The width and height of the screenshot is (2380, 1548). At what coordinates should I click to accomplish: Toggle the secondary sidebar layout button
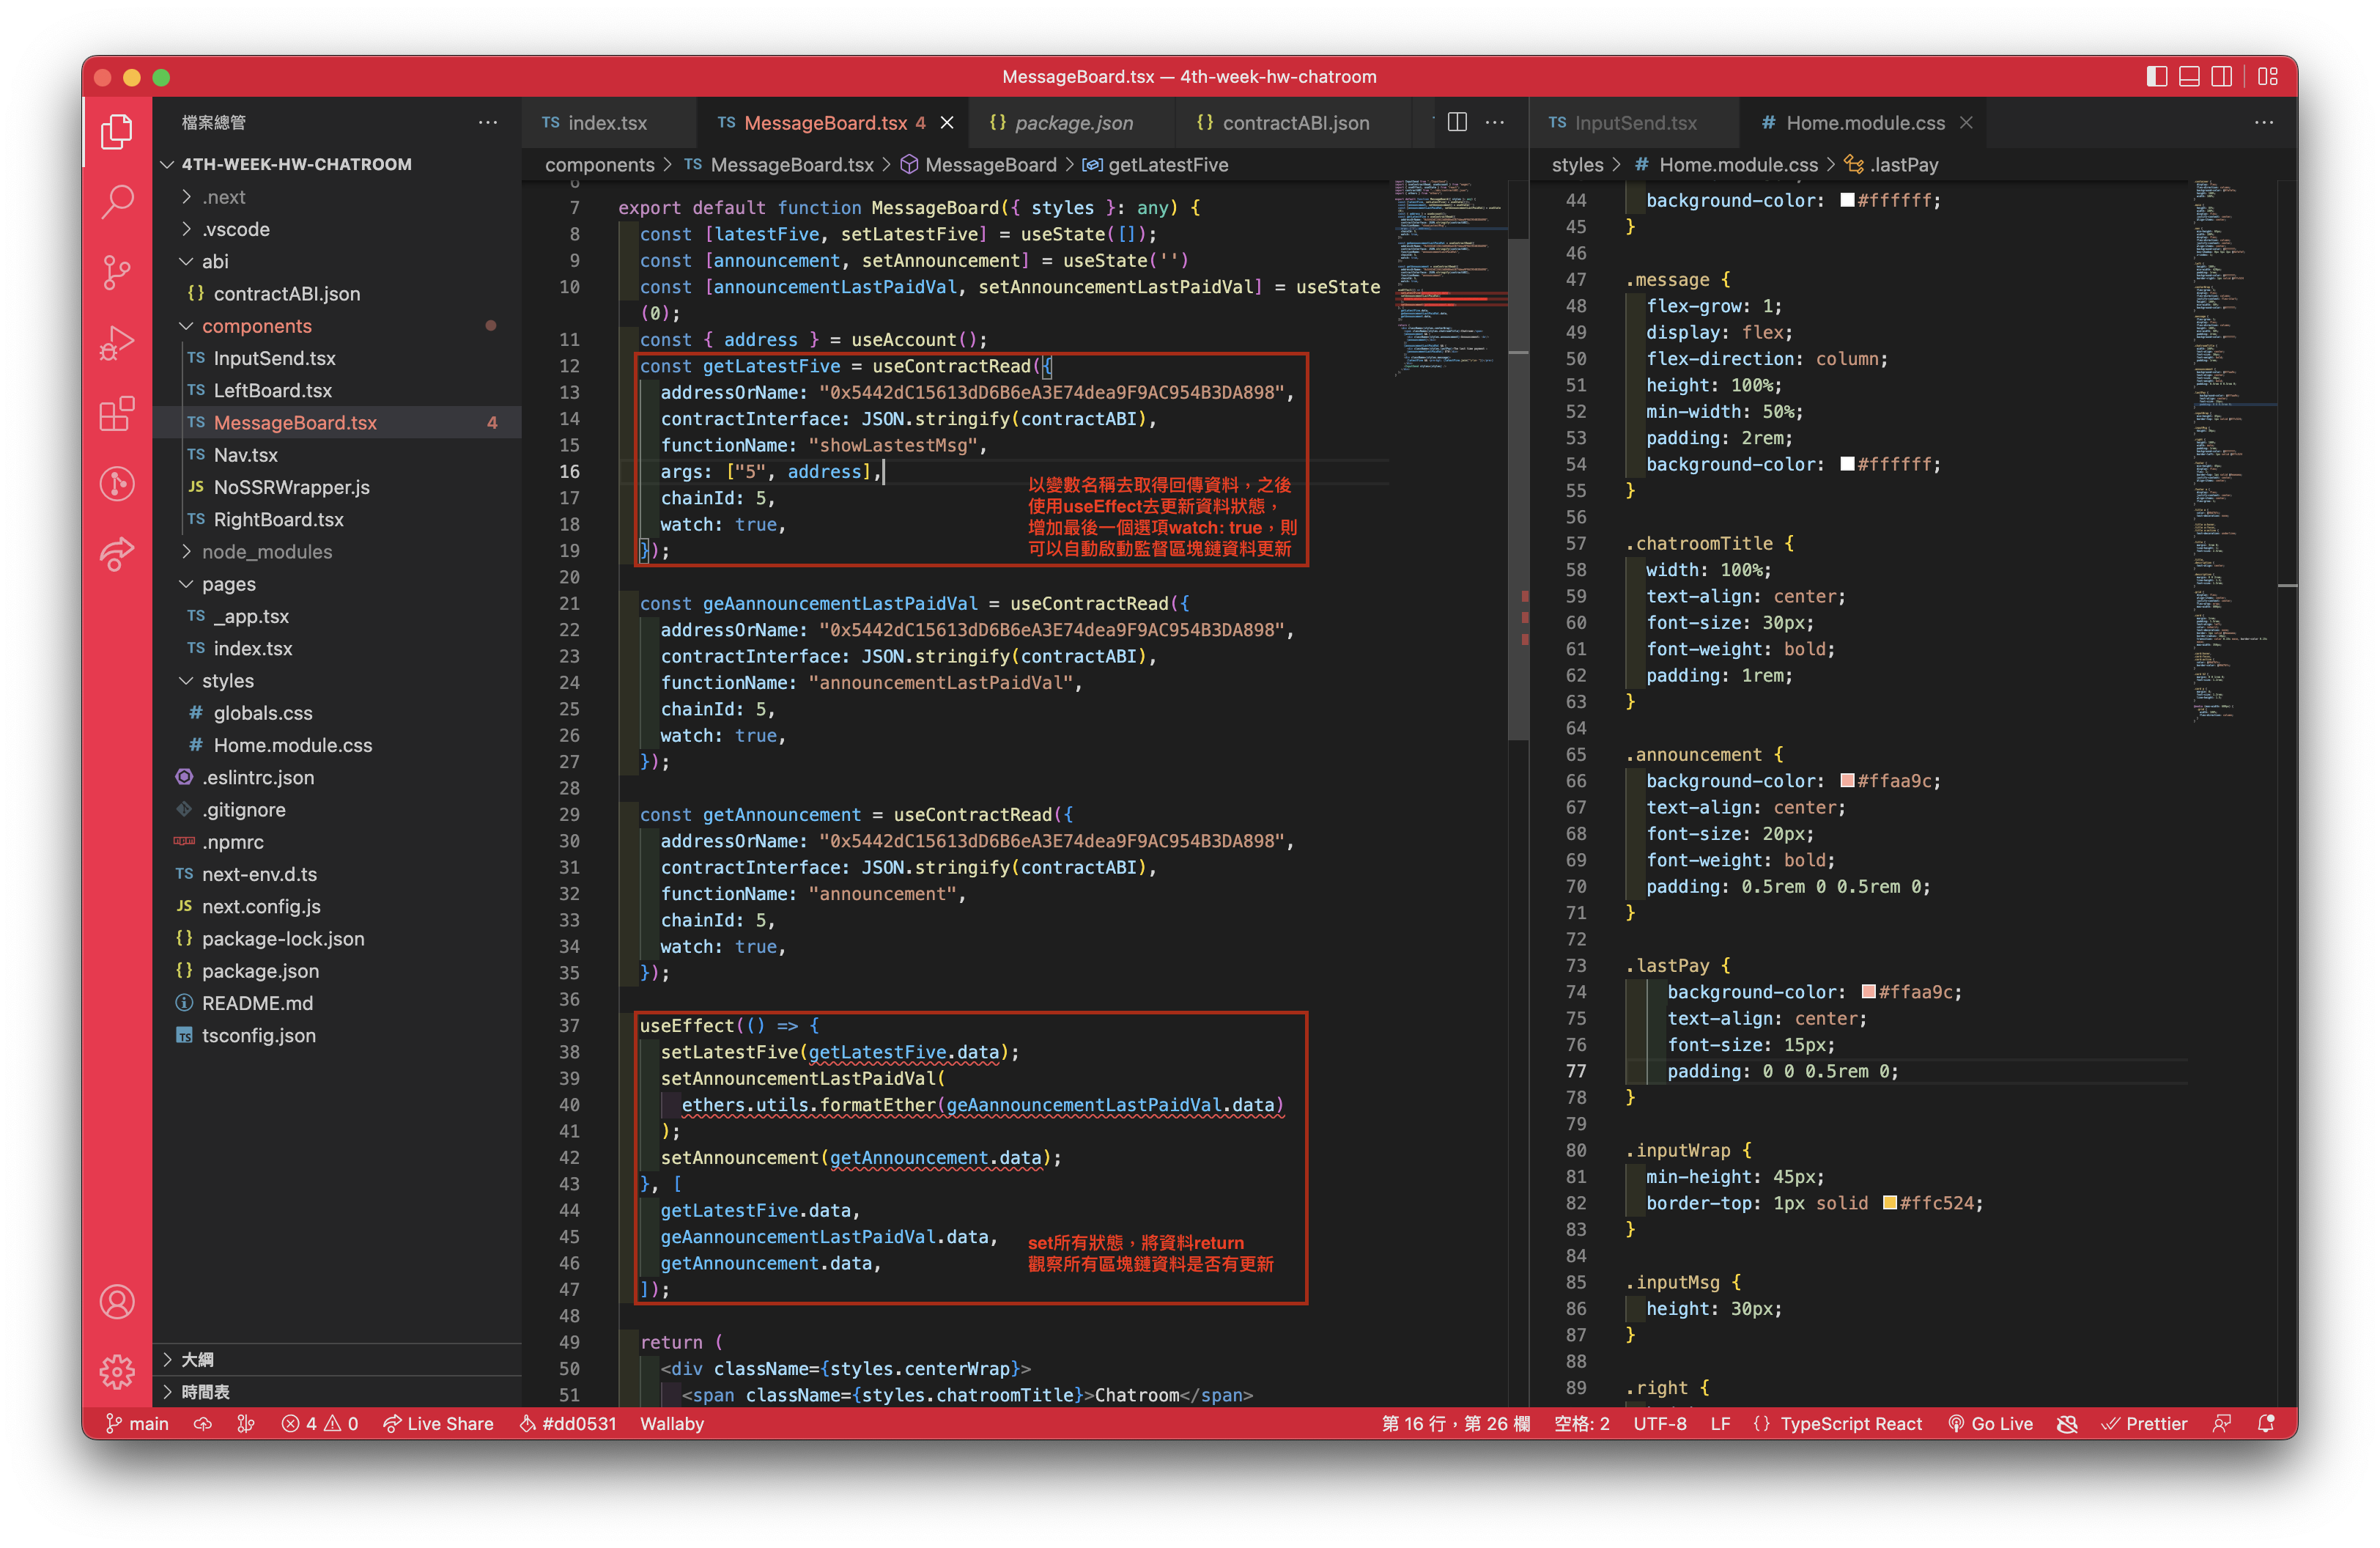point(2221,77)
